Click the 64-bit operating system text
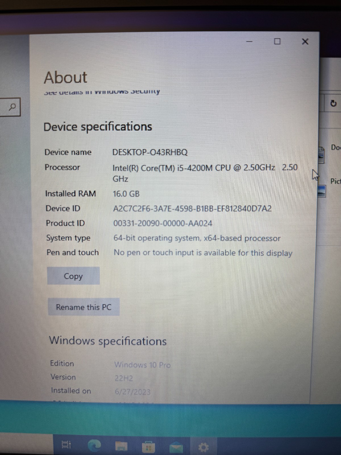Screen dimensions: 341x455 click(x=197, y=238)
